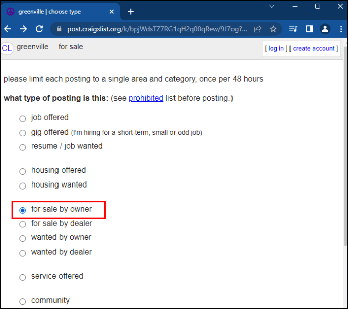Image resolution: width=348 pixels, height=309 pixels.
Task: Select the job offered radio button
Action: [x=22, y=118]
